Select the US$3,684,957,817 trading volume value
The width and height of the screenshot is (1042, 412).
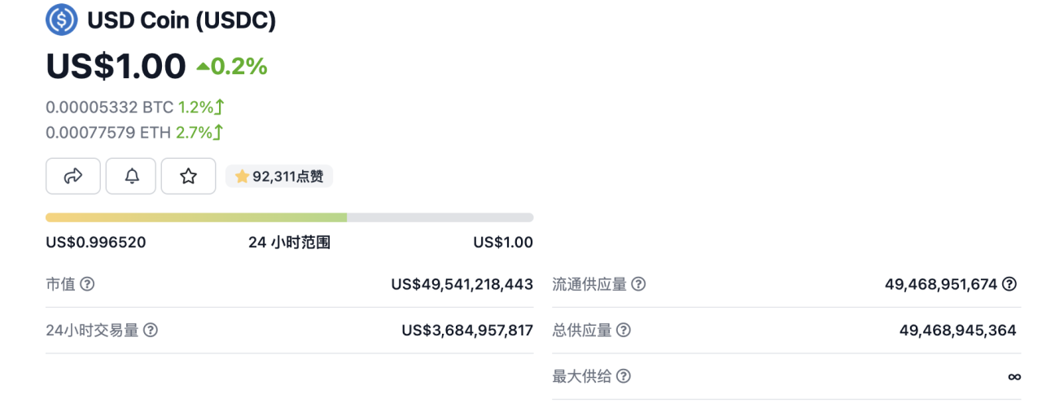point(467,330)
